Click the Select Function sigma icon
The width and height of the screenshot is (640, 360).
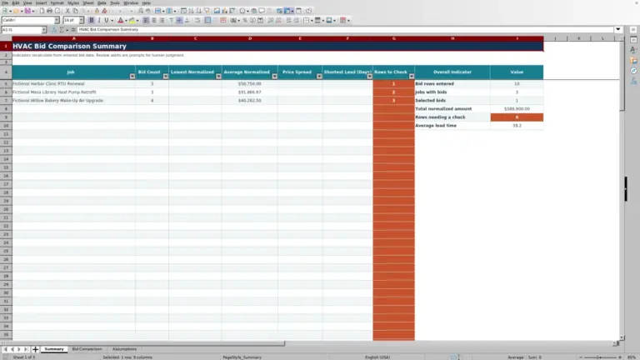coord(62,30)
